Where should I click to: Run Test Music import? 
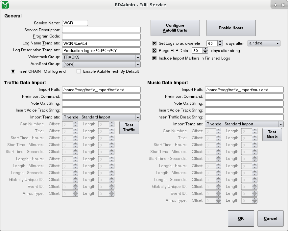[272, 134]
